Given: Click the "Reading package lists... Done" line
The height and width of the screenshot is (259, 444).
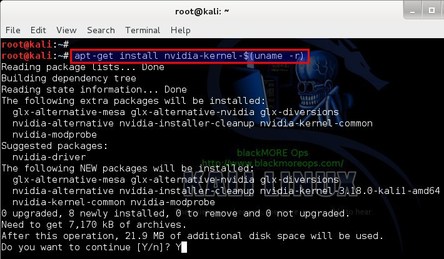Looking at the screenshot, I should tap(83, 67).
